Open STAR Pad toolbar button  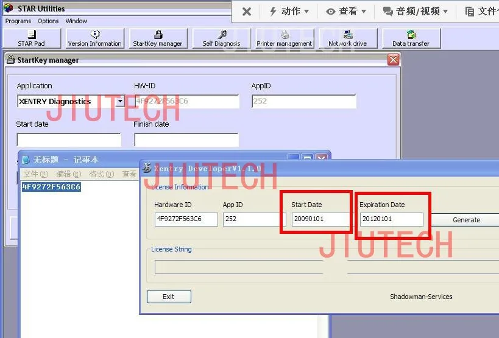(32, 38)
